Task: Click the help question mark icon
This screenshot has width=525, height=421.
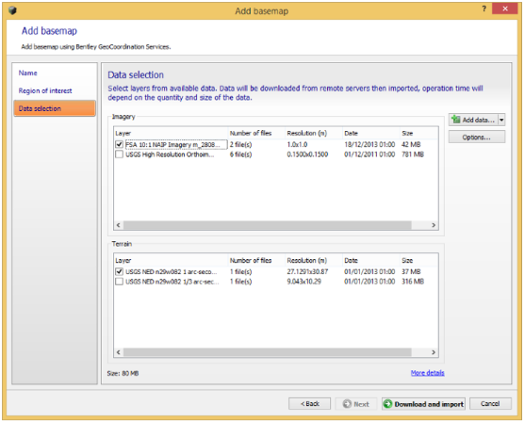Action: pos(484,9)
